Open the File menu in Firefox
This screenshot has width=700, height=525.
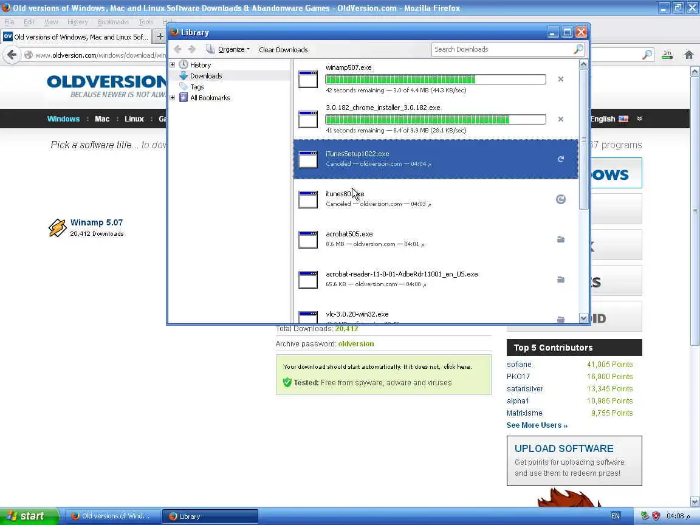coord(9,22)
